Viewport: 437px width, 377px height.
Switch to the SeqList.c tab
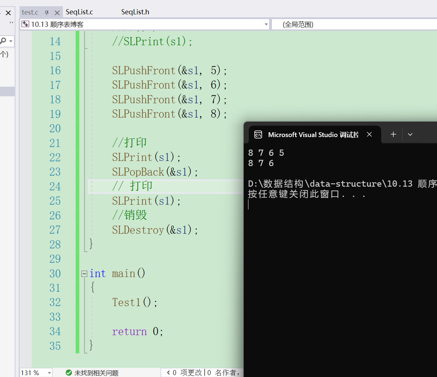(x=79, y=12)
